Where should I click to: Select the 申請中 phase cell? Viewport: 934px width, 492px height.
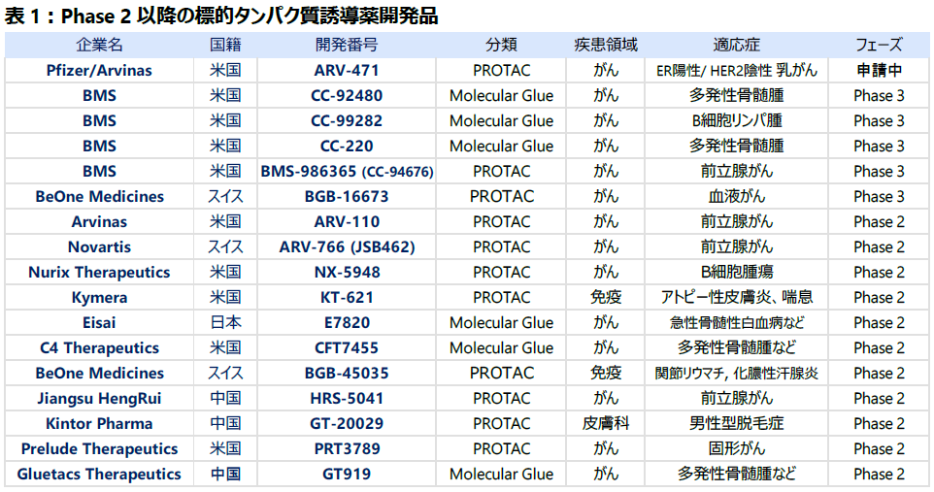point(879,71)
